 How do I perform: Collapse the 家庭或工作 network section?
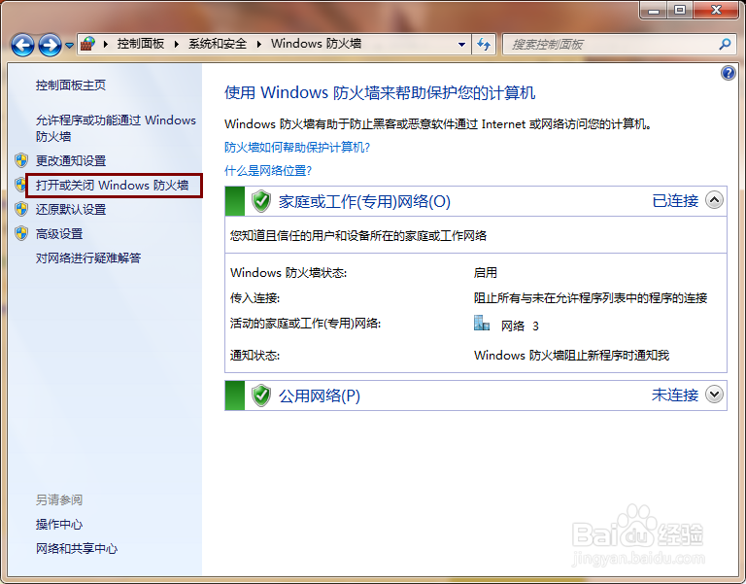714,200
